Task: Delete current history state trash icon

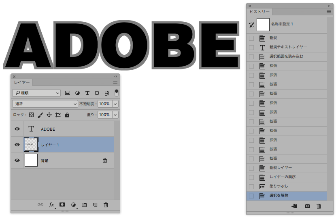Action: tap(319, 206)
